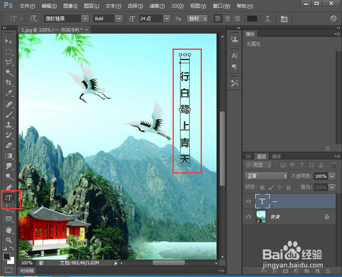Viewport: 342px width, 277px height.
Task: Click the 背景 layer thumbnail
Action: [261, 217]
